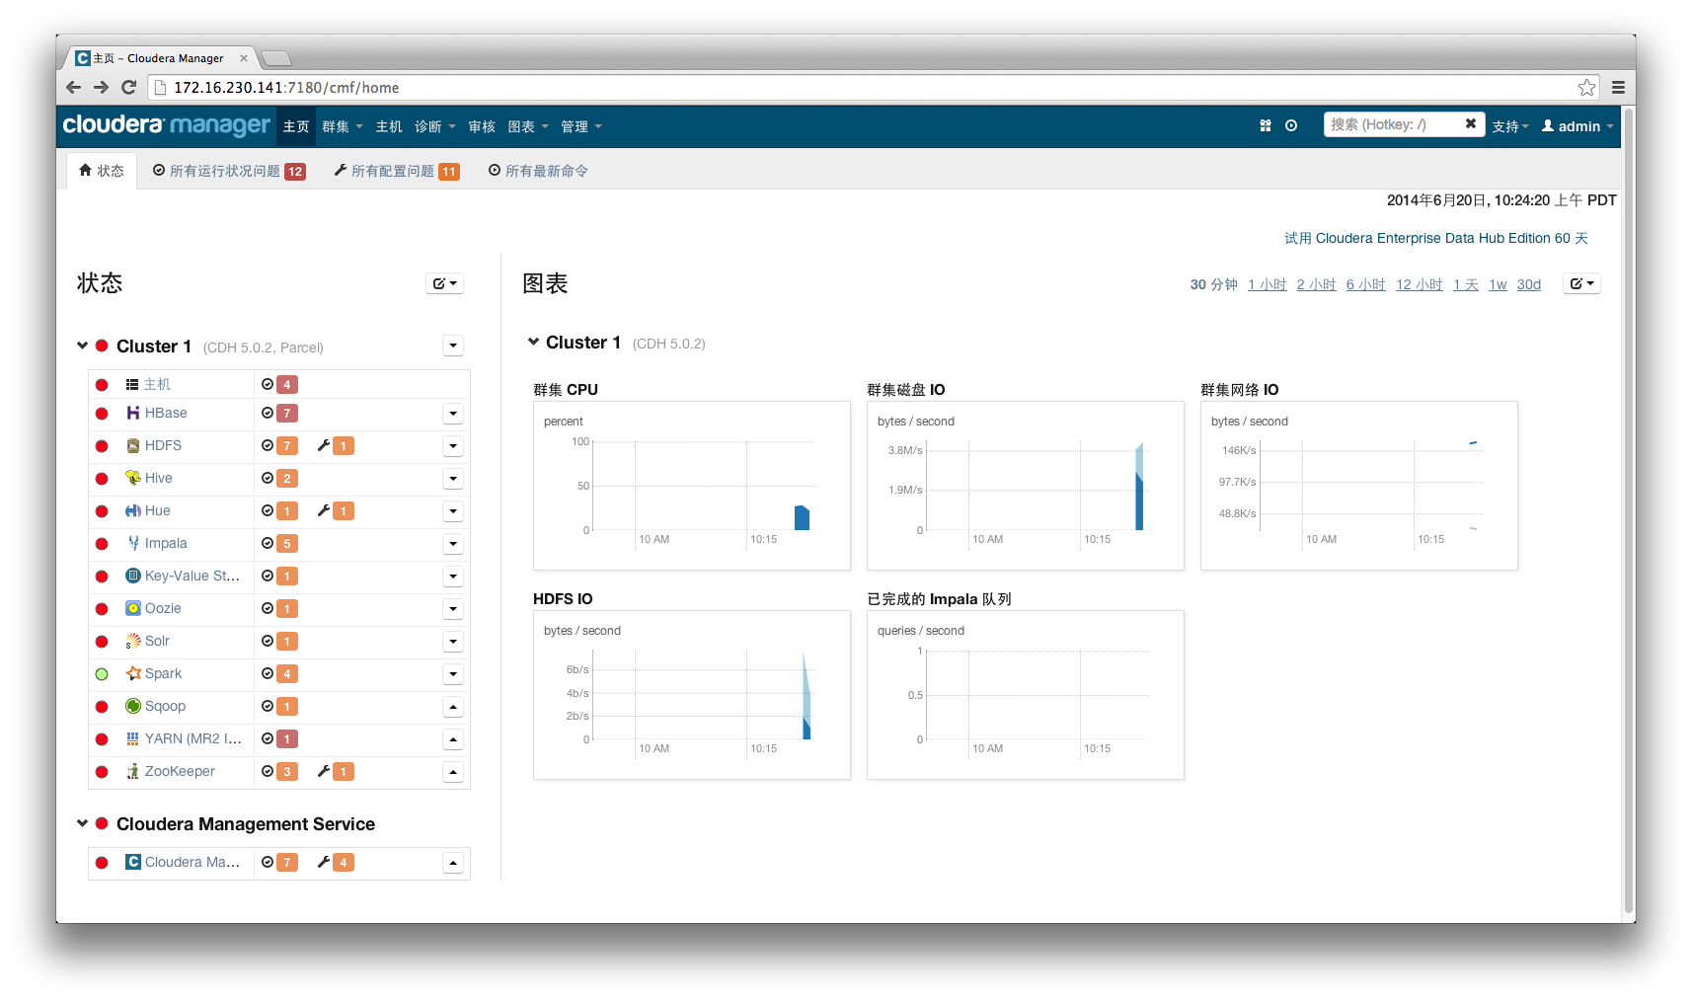
Task: Collapse the Cloudera Management Service section
Action: click(x=83, y=823)
